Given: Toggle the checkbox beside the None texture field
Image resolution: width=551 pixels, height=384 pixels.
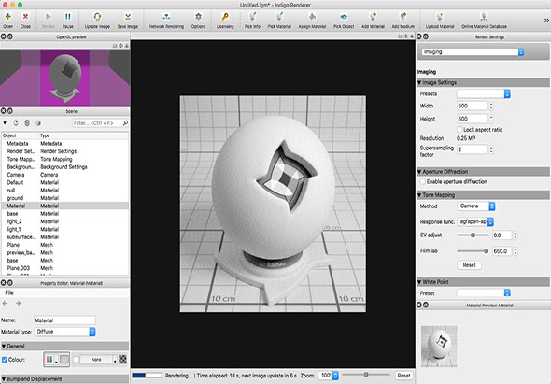Looking at the screenshot, I should (x=76, y=360).
